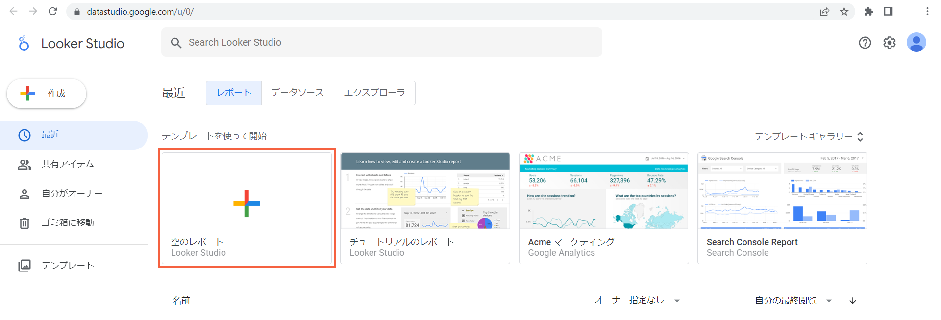Open the Help question mark icon

tap(865, 43)
